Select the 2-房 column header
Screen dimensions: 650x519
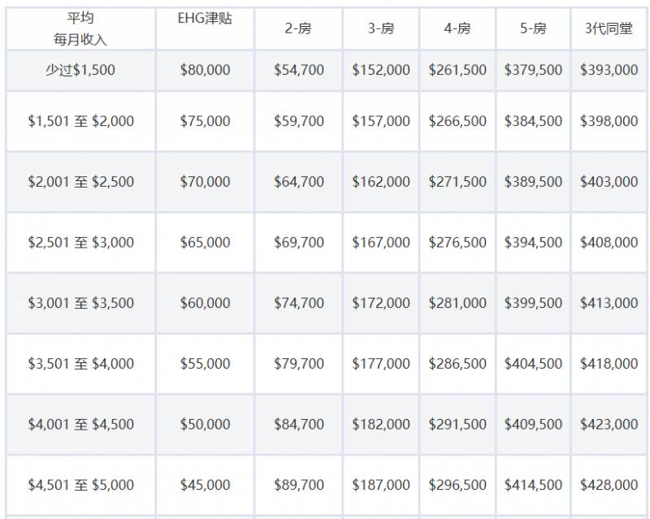[x=298, y=28]
